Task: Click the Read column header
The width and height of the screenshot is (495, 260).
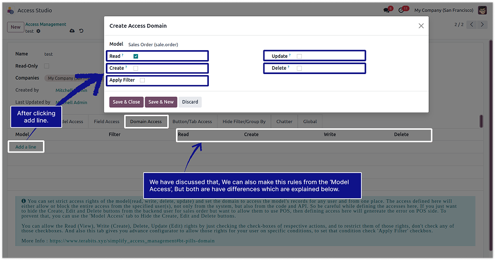Action: (183, 134)
